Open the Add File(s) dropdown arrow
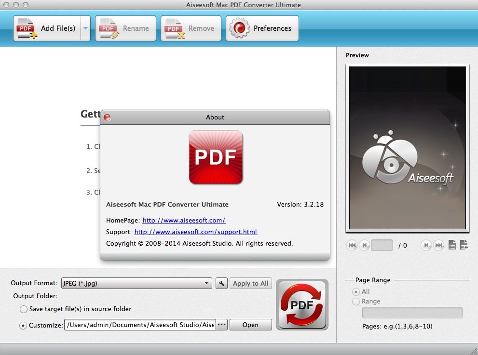The height and width of the screenshot is (355, 478). (x=86, y=28)
